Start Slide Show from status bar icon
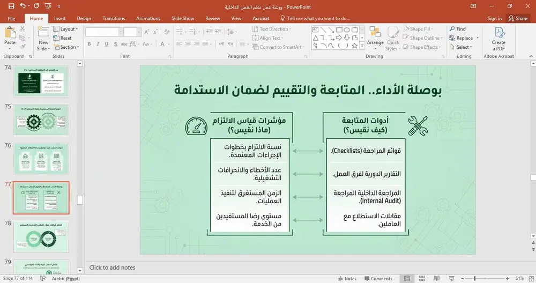This screenshot has width=536, height=283. pos(451,279)
